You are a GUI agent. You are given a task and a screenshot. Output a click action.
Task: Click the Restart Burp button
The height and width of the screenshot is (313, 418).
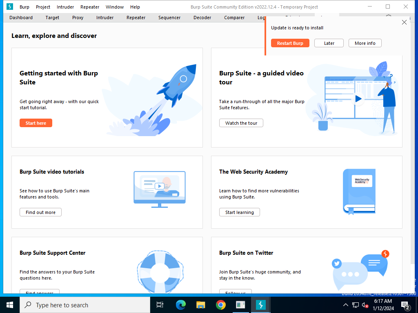(290, 43)
